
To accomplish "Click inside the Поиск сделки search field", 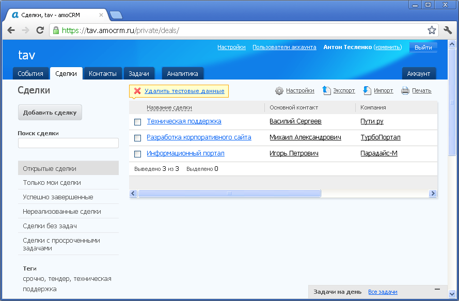I will coord(68,143).
